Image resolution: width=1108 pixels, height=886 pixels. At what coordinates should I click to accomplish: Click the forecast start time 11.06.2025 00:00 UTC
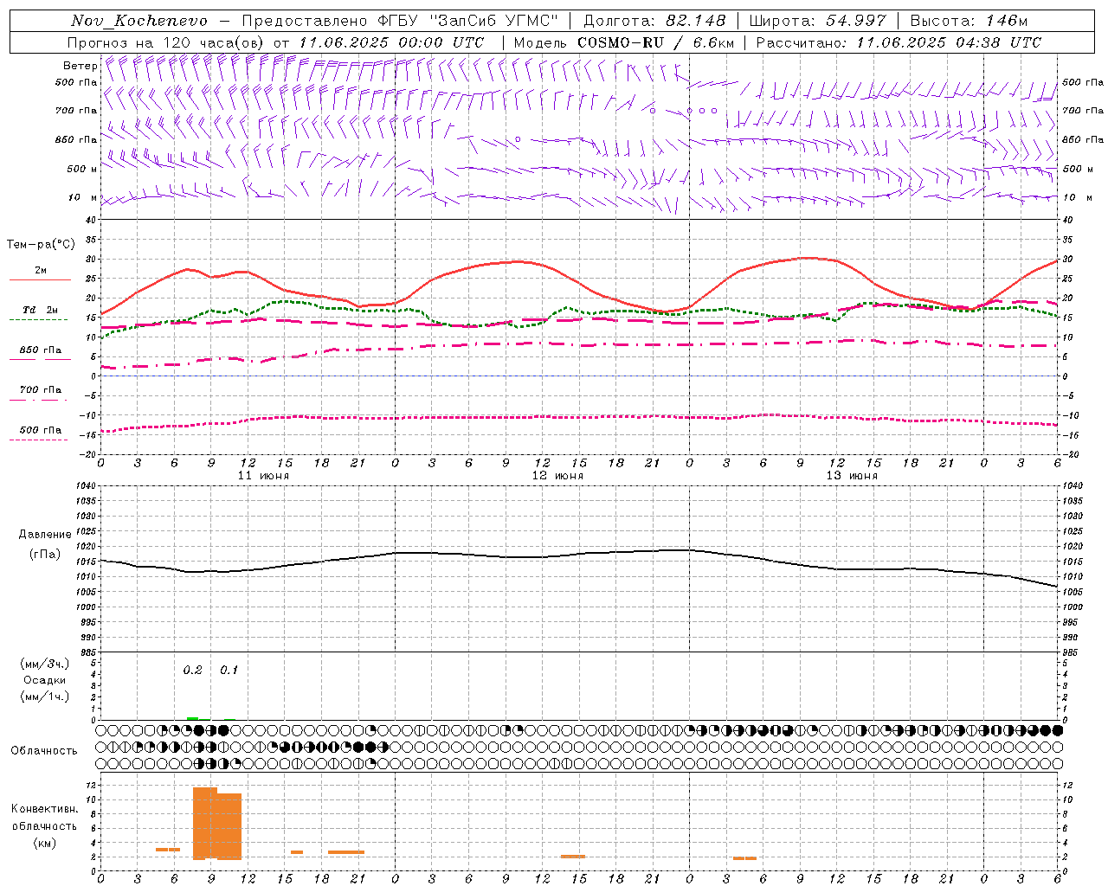391,42
